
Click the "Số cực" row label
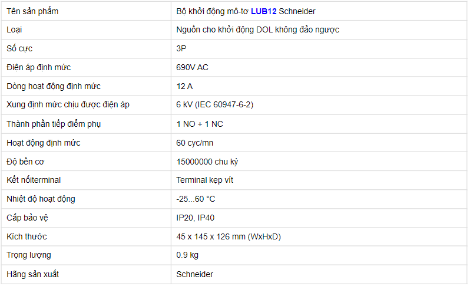(20, 48)
